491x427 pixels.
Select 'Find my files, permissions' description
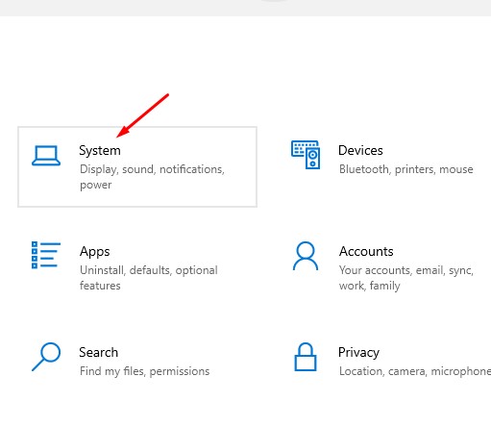145,371
